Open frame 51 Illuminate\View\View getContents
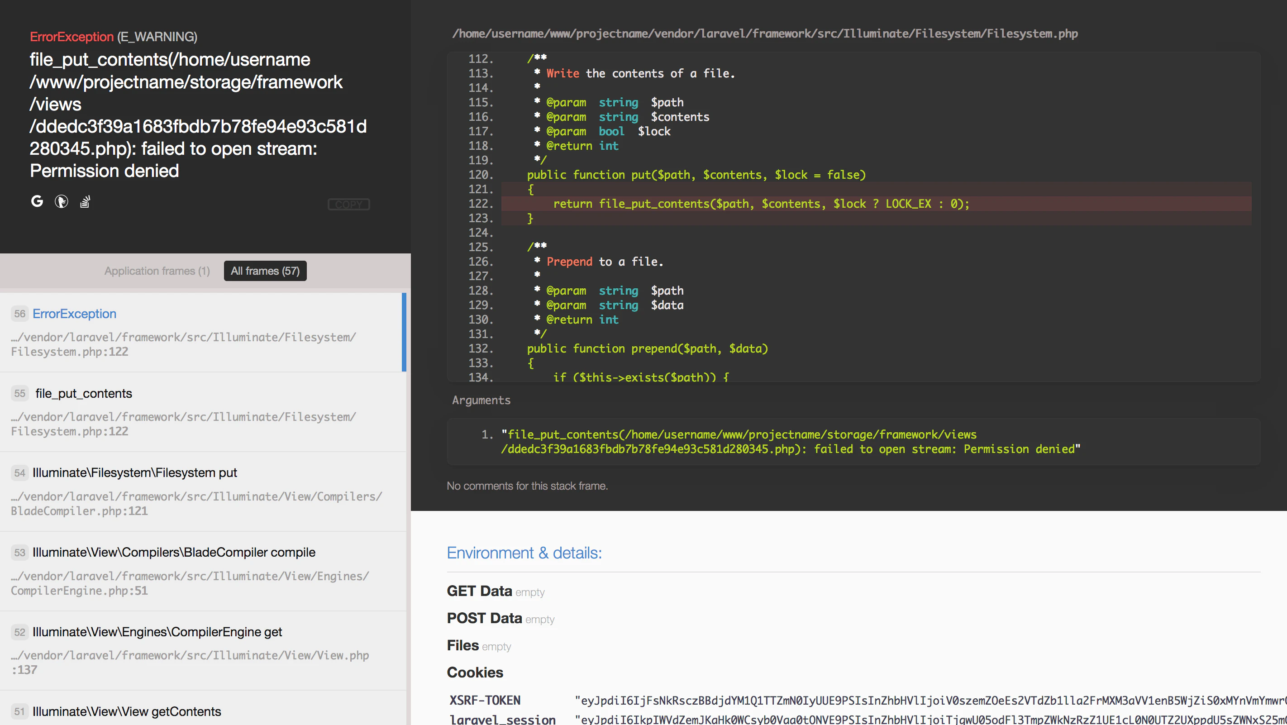Viewport: 1287px width, 725px height. click(x=203, y=708)
